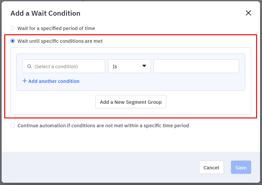Viewport: 262px width, 185px height.
Task: Open the "Is" operator dropdown
Action: (129, 66)
